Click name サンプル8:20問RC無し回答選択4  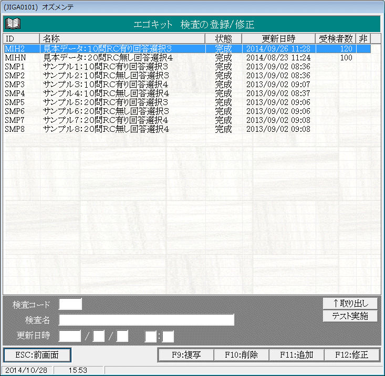[106, 129]
